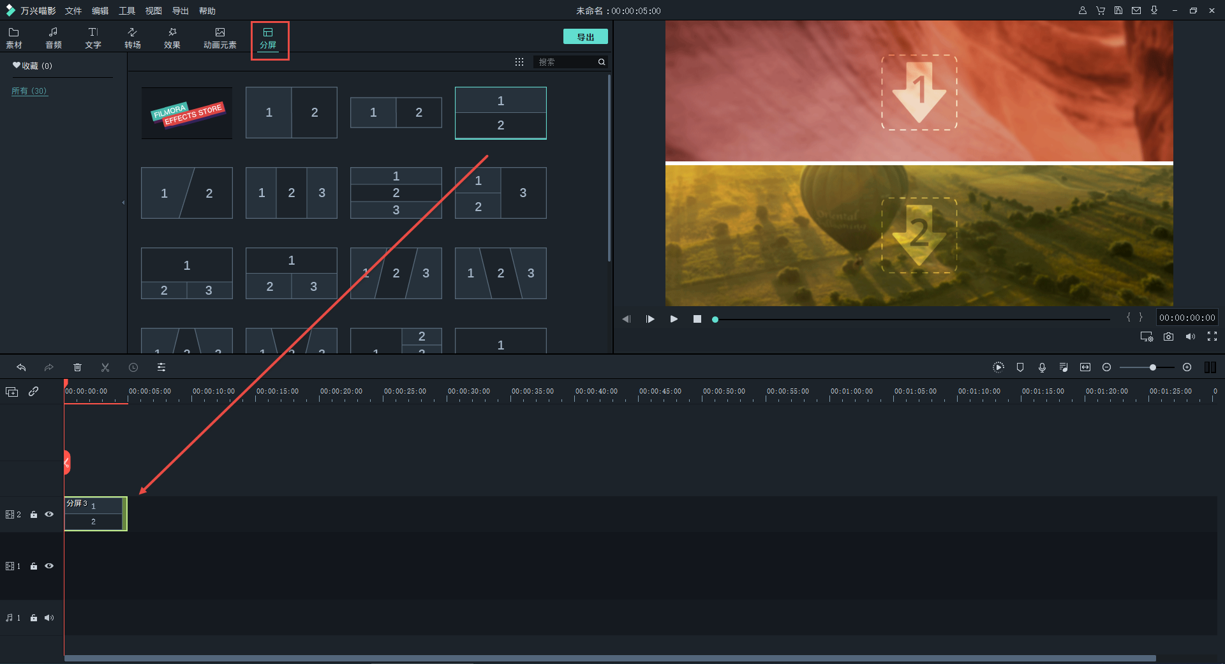Click the undo arrow icon

click(21, 367)
